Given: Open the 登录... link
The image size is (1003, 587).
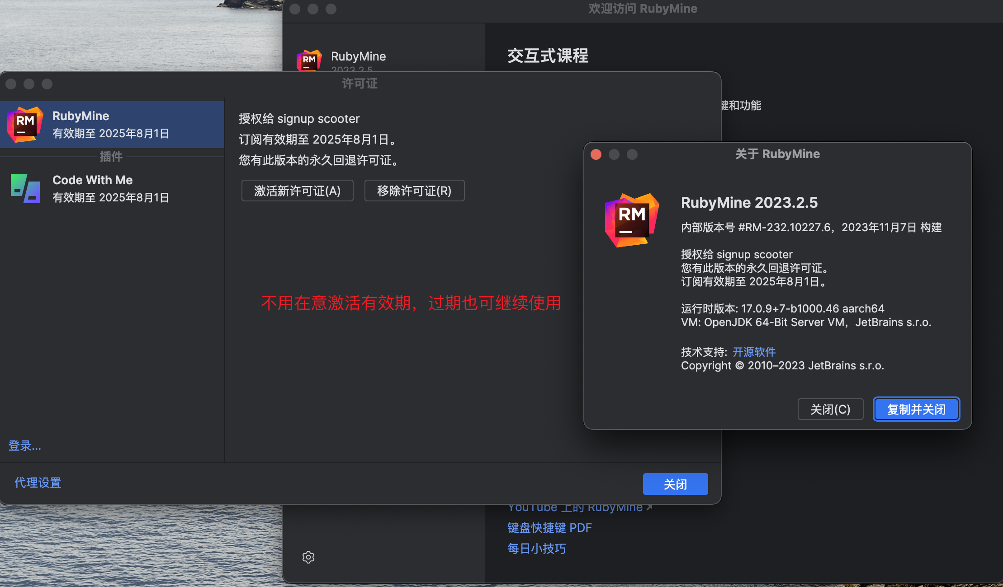Looking at the screenshot, I should point(25,446).
